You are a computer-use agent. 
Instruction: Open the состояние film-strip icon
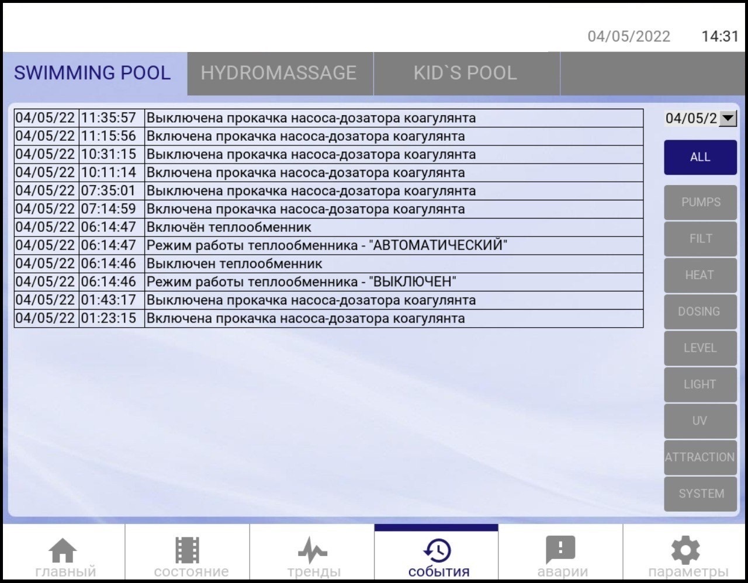click(x=188, y=551)
